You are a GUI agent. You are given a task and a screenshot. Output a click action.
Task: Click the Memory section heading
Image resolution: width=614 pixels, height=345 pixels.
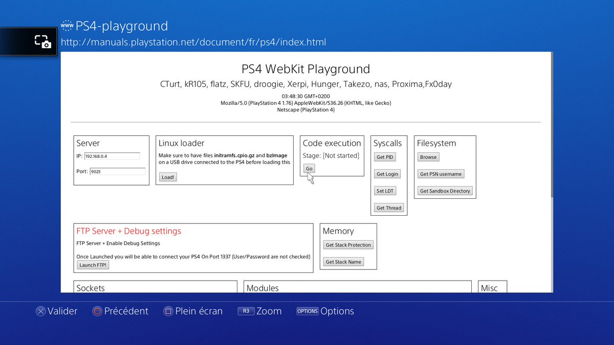tap(338, 231)
